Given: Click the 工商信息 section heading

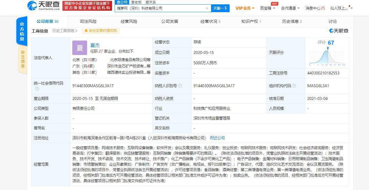Looking at the screenshot, I should [x=40, y=31].
